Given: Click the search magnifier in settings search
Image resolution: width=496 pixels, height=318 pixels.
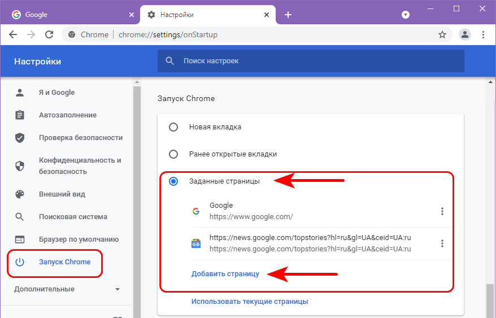Looking at the screenshot, I should pos(170,61).
